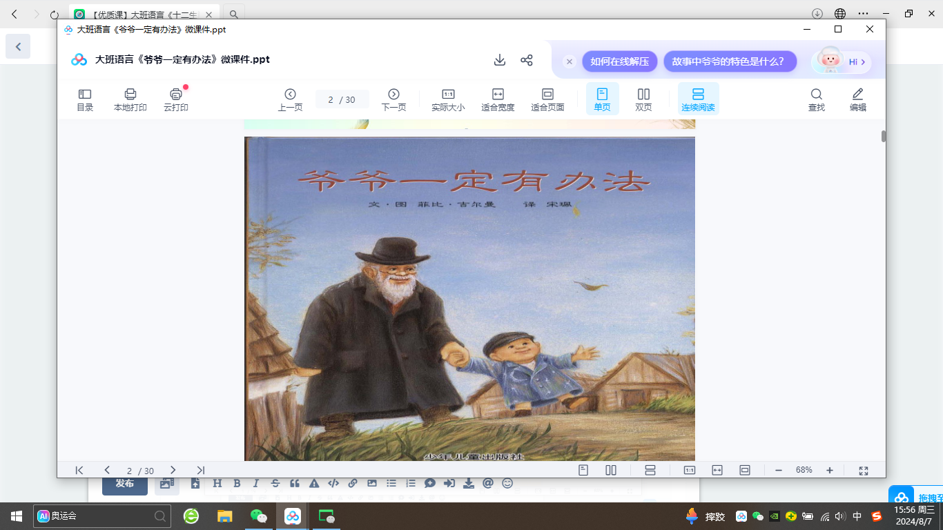Toggle bold B in background editor toolbar

click(x=237, y=484)
